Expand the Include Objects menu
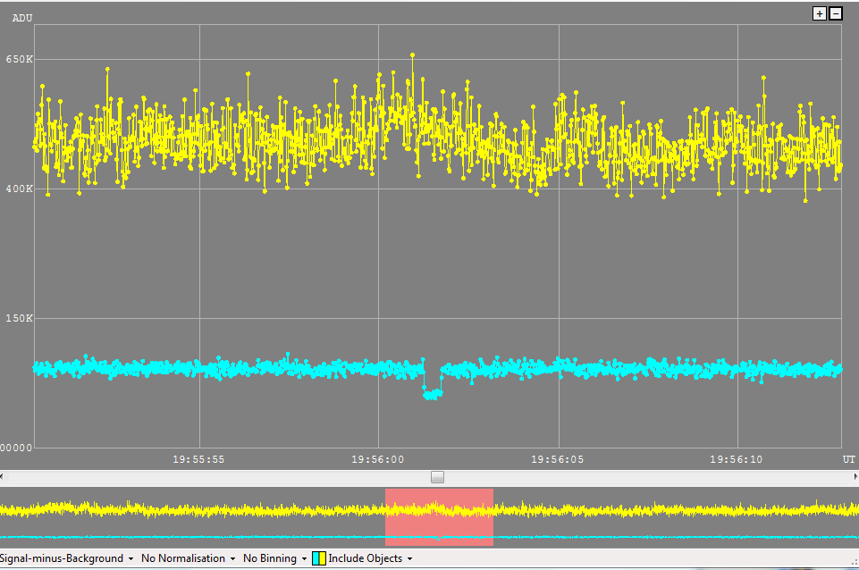This screenshot has height=570, width=859. pyautogui.click(x=369, y=558)
